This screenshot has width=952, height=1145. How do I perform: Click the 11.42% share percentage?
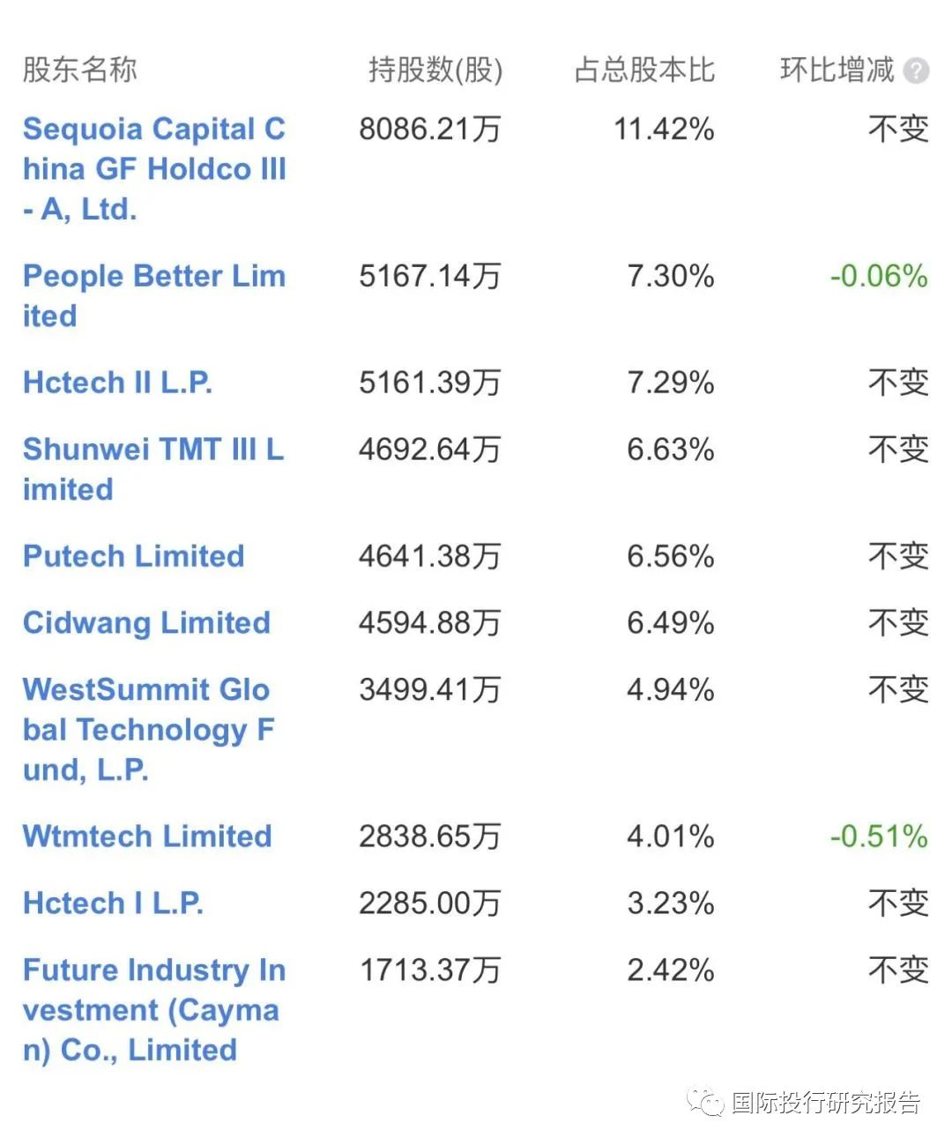[664, 129]
